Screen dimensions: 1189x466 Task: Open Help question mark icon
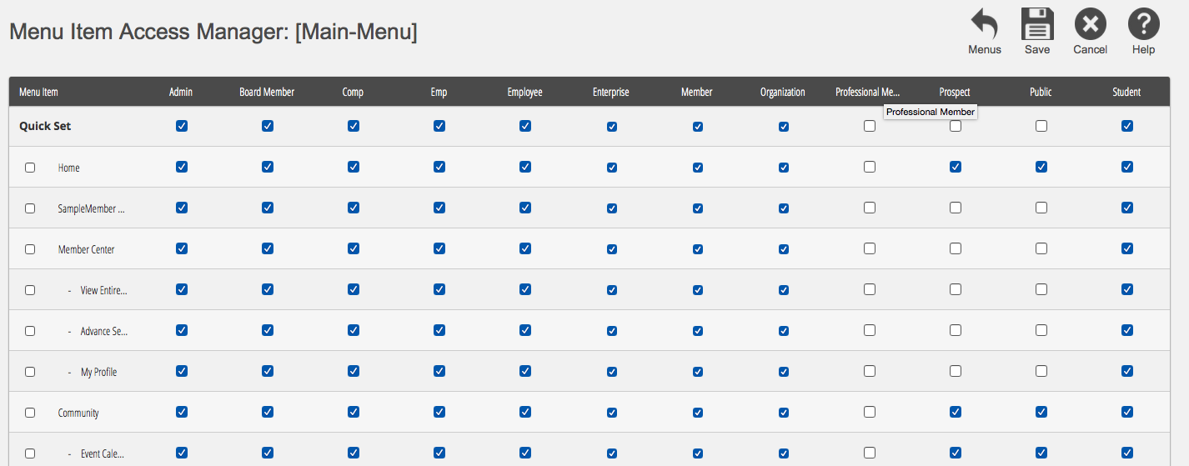pyautogui.click(x=1143, y=25)
